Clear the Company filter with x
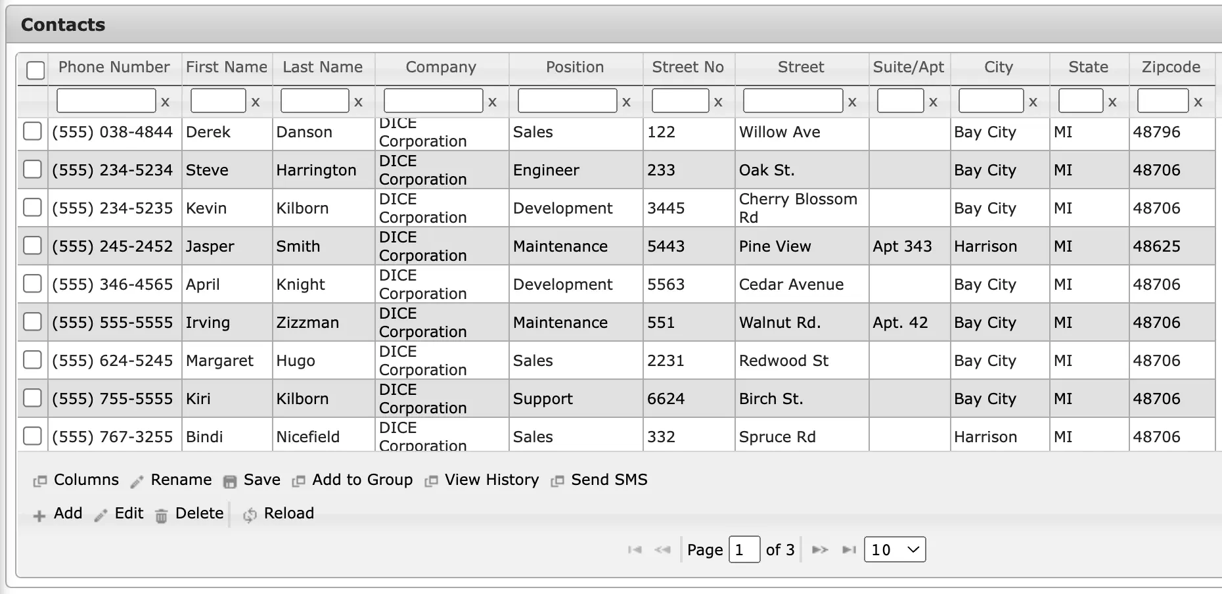Image resolution: width=1222 pixels, height=594 pixels. [493, 102]
